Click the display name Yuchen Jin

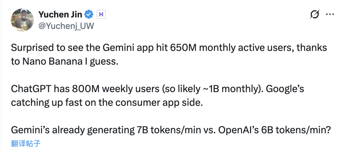coord(60,14)
